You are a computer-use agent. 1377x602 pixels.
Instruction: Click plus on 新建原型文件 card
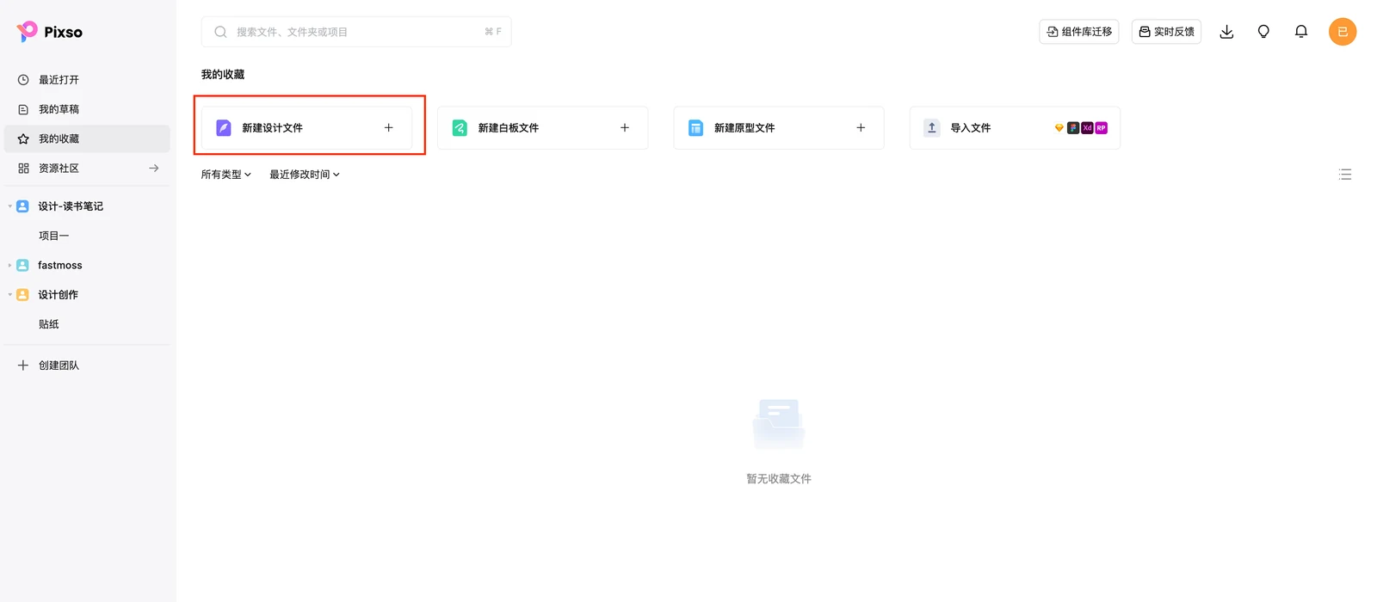861,128
